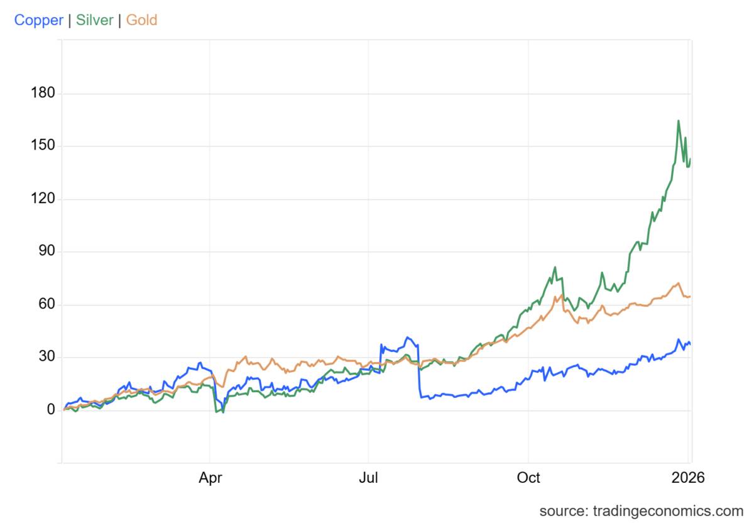This screenshot has width=754, height=523.
Task: Click the blue Copper line's endpoint at 2026
Action: pos(690,343)
